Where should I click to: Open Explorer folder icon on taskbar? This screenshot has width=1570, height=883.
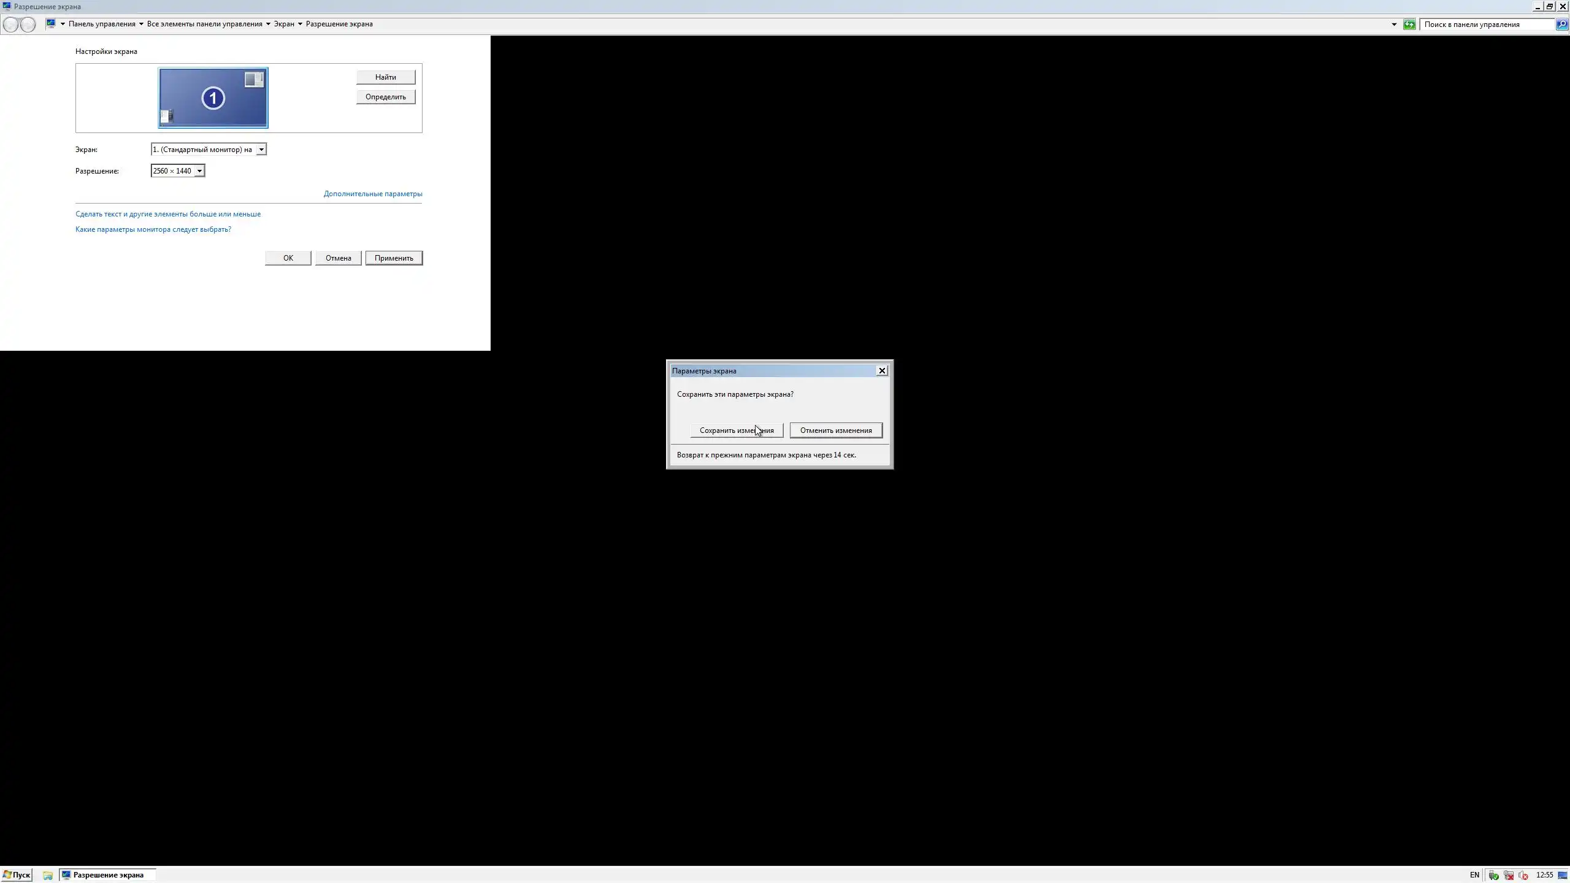(47, 875)
